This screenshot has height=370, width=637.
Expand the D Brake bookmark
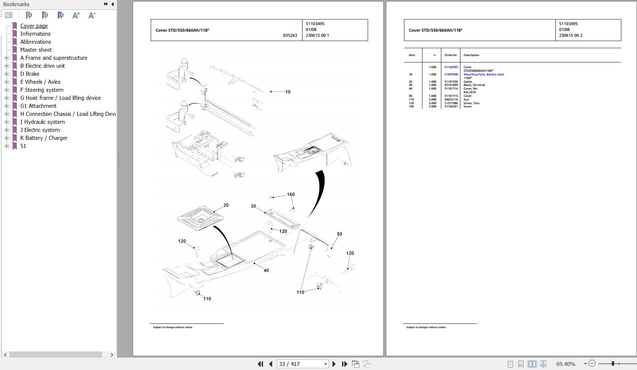point(7,74)
